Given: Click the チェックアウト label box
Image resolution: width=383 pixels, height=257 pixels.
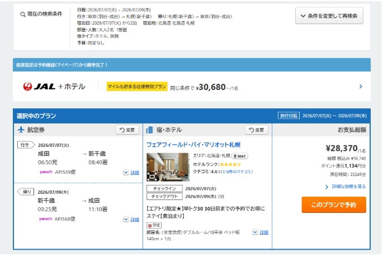Looking at the screenshot, I should [x=164, y=197].
